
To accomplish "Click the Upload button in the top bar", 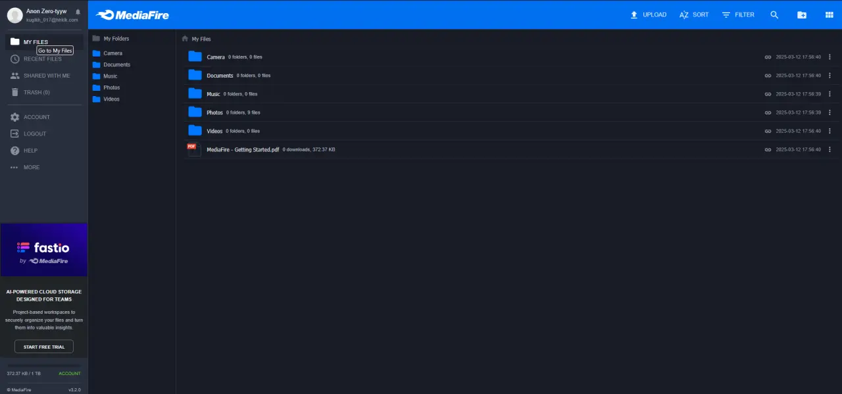I will coord(648,14).
